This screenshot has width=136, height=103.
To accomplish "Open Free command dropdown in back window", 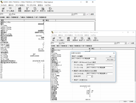I will 72,14.
